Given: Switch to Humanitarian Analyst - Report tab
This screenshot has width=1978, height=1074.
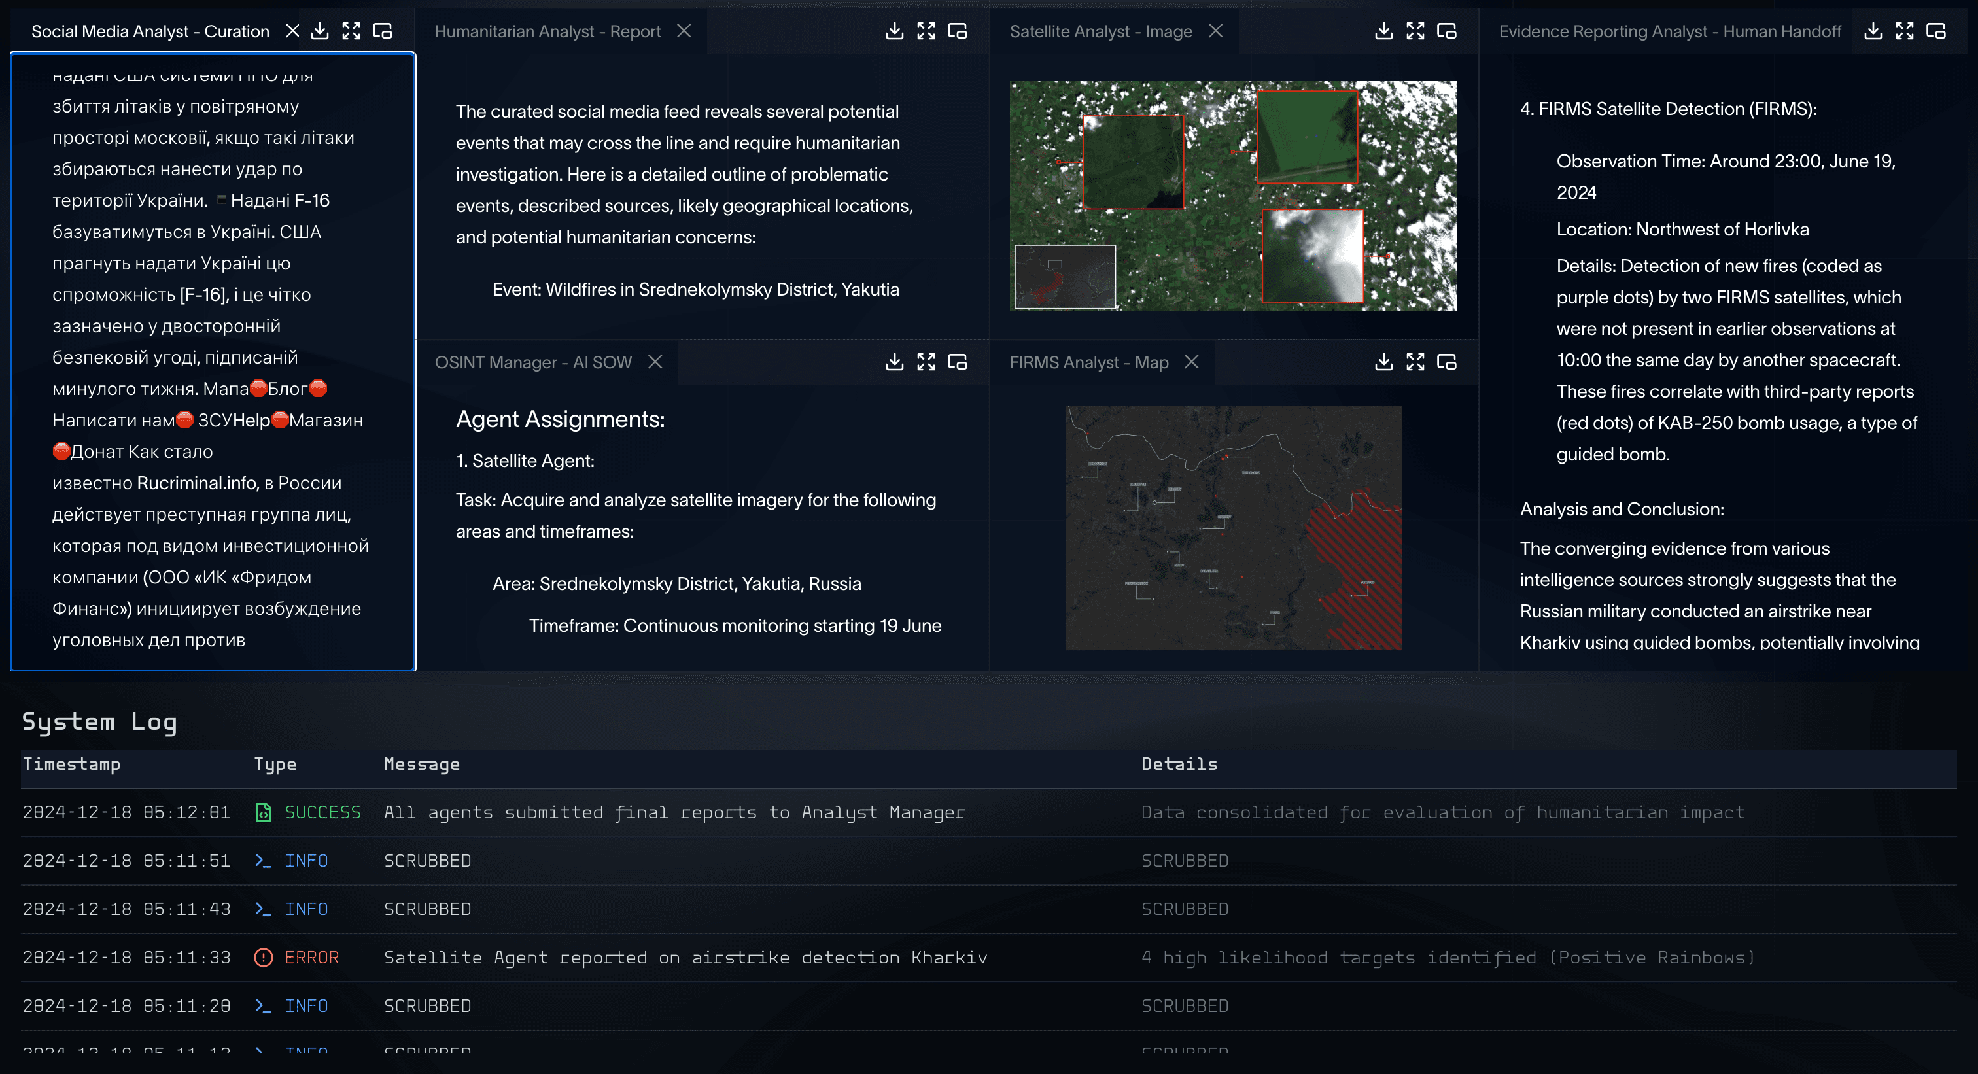Looking at the screenshot, I should point(547,31).
